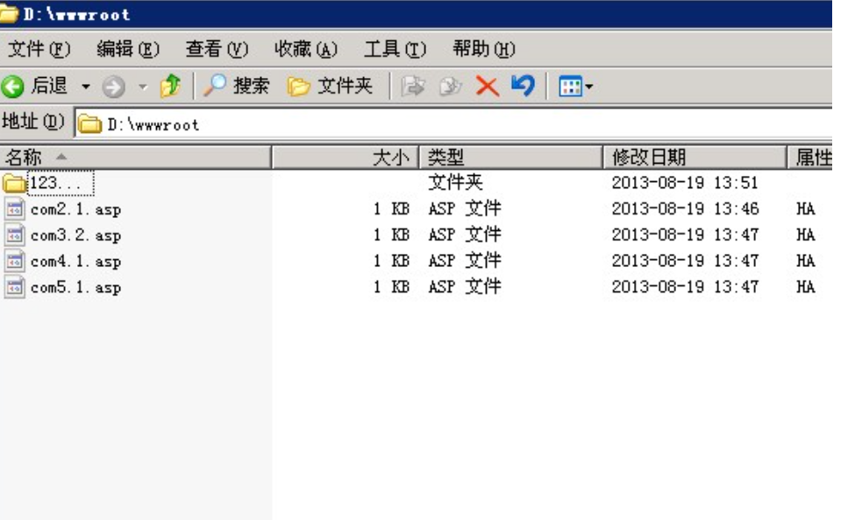
Task: Expand the Back button history arrow
Action: coord(85,86)
